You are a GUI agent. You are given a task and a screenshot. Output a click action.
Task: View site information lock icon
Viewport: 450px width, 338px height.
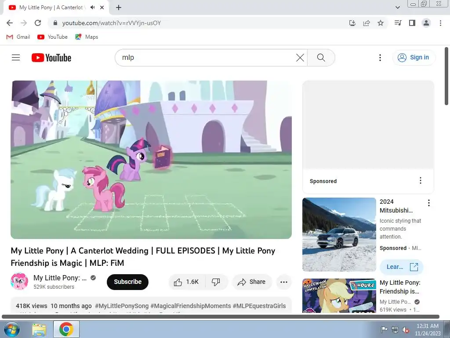[56, 23]
